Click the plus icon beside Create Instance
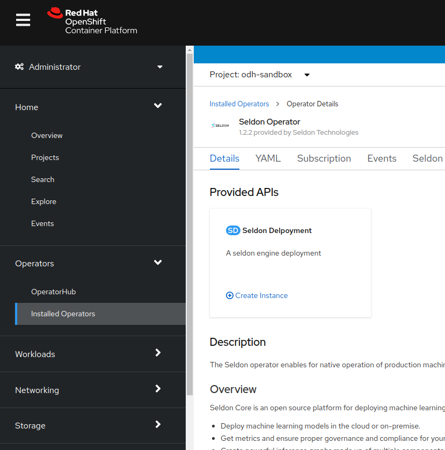The image size is (445, 450). click(x=230, y=295)
